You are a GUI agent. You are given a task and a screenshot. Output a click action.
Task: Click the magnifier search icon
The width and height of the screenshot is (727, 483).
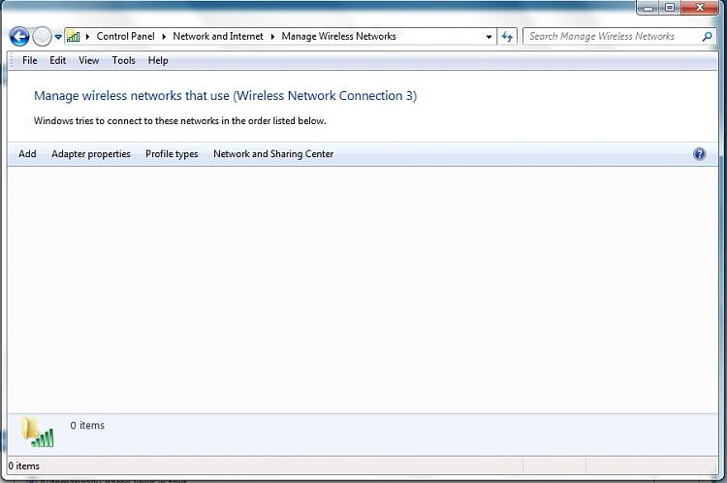pyautogui.click(x=707, y=36)
